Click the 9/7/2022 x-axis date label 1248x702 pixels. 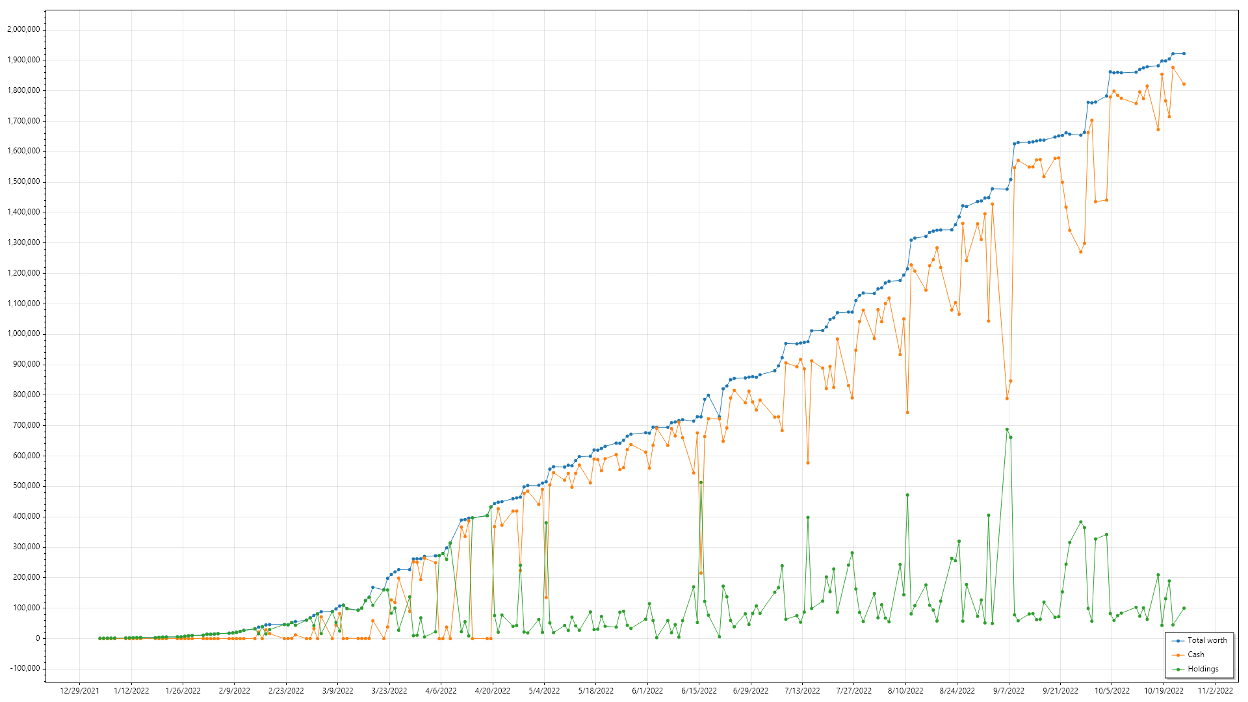point(1009,691)
